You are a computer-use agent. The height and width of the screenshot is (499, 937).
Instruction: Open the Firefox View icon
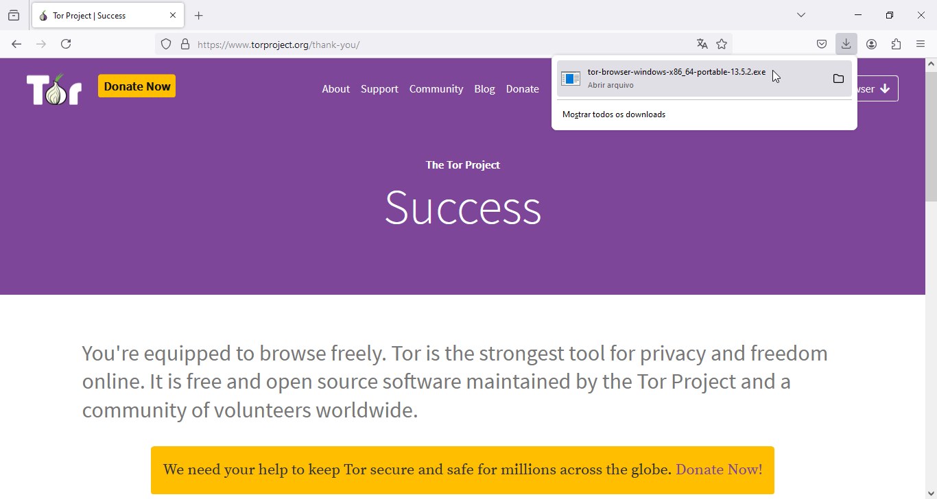(14, 15)
